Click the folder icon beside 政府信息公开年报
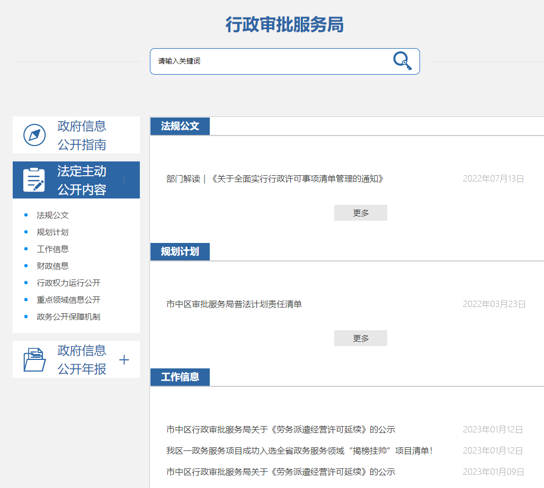 (x=34, y=360)
